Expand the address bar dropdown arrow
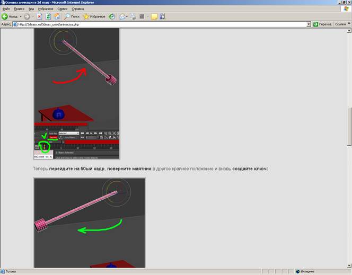 tap(309, 24)
